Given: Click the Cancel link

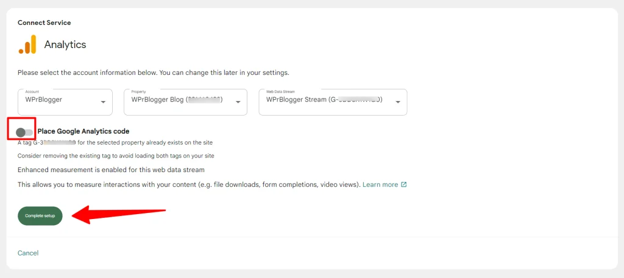Looking at the screenshot, I should click(x=28, y=253).
